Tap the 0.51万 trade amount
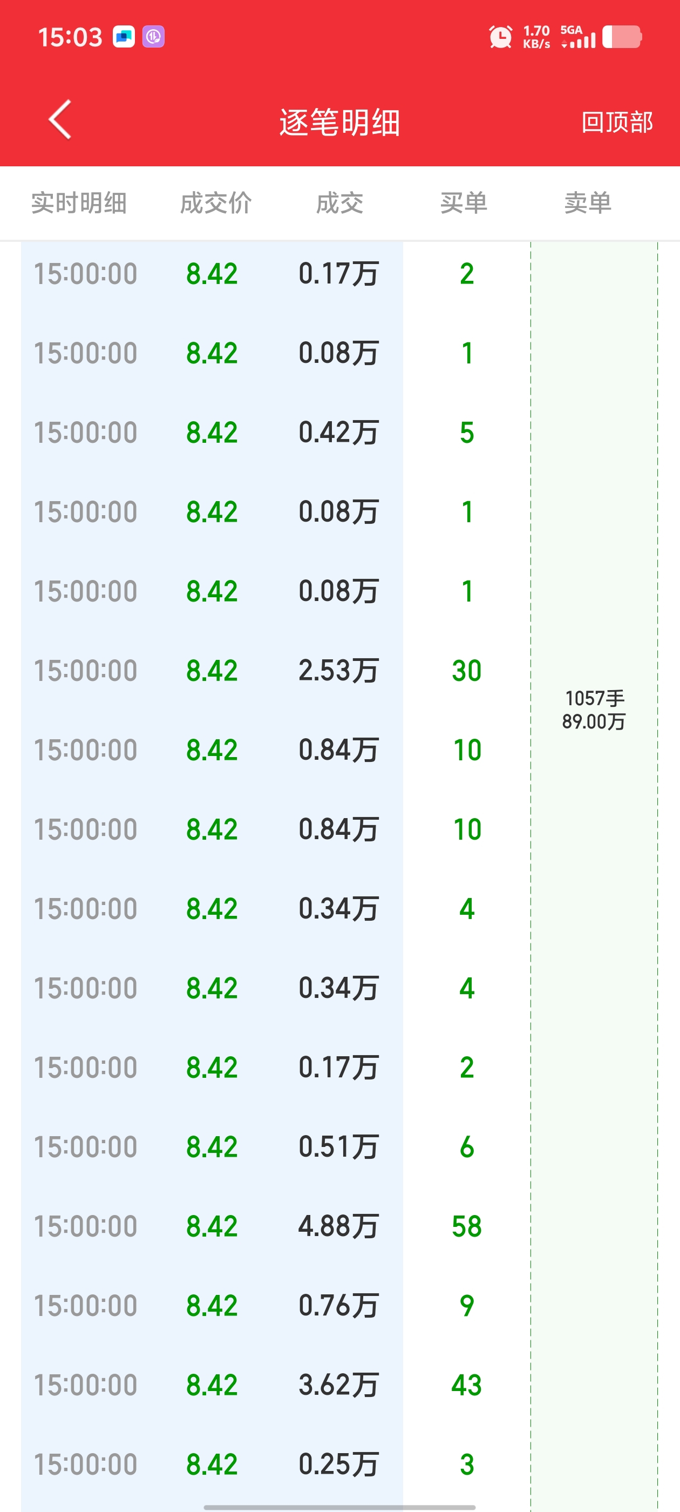This screenshot has width=680, height=1512. (338, 1147)
